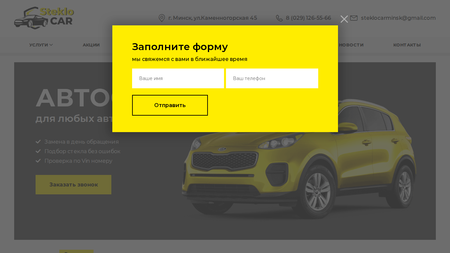Go to the Новости section
450x253 pixels.
351,45
